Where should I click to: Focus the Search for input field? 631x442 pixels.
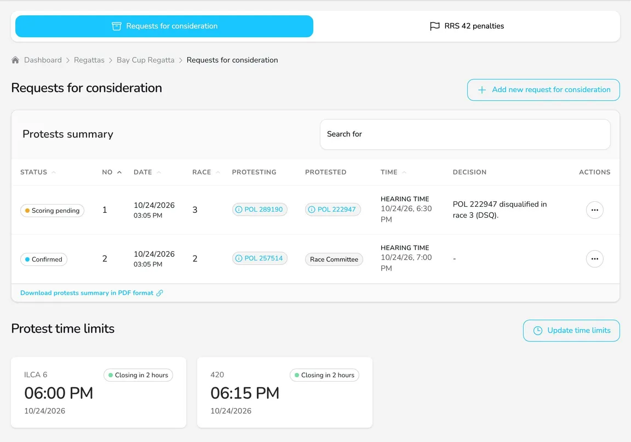point(465,134)
